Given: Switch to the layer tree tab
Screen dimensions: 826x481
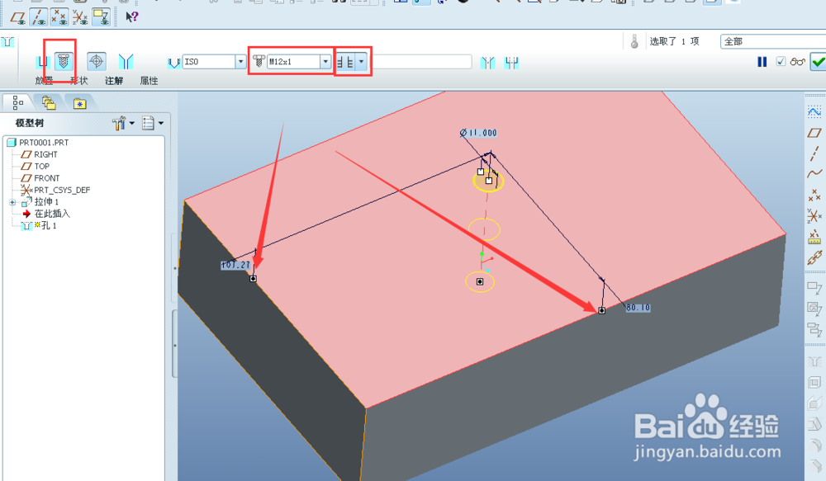Looking at the screenshot, I should click(x=49, y=102).
